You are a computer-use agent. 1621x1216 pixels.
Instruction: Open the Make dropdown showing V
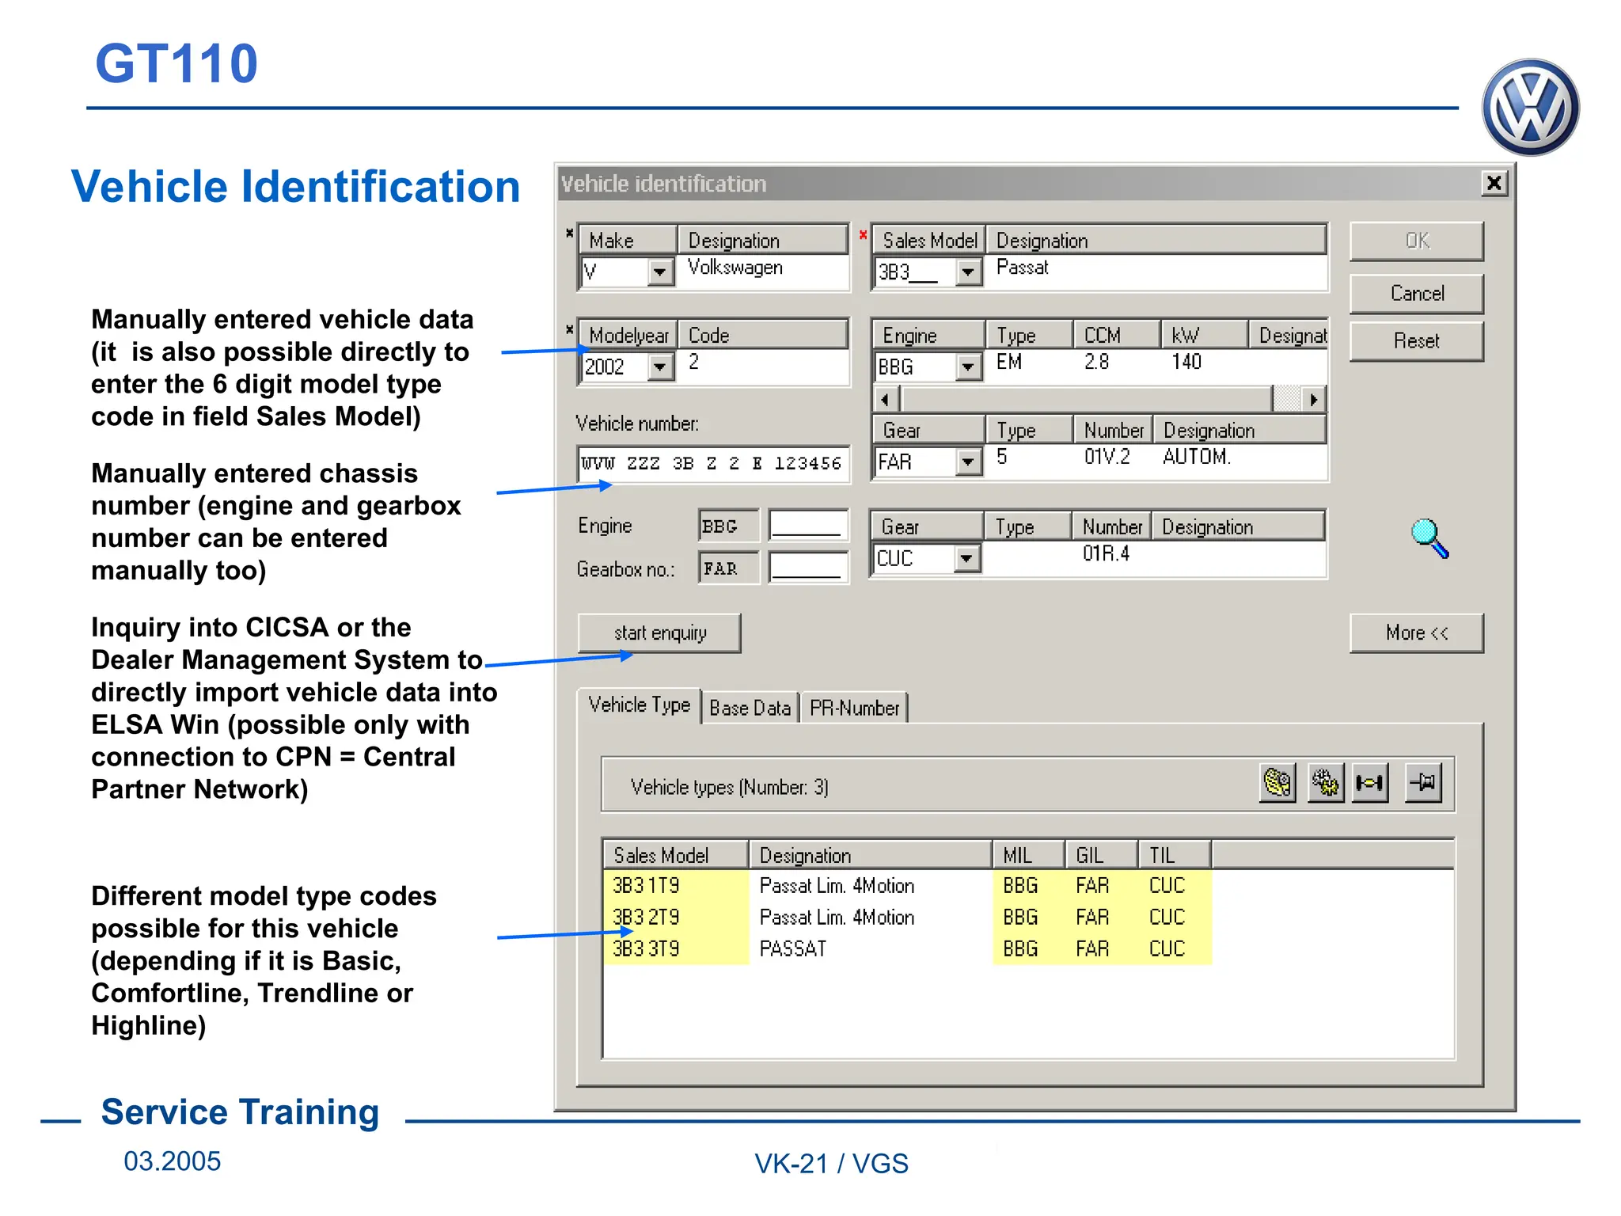click(659, 272)
